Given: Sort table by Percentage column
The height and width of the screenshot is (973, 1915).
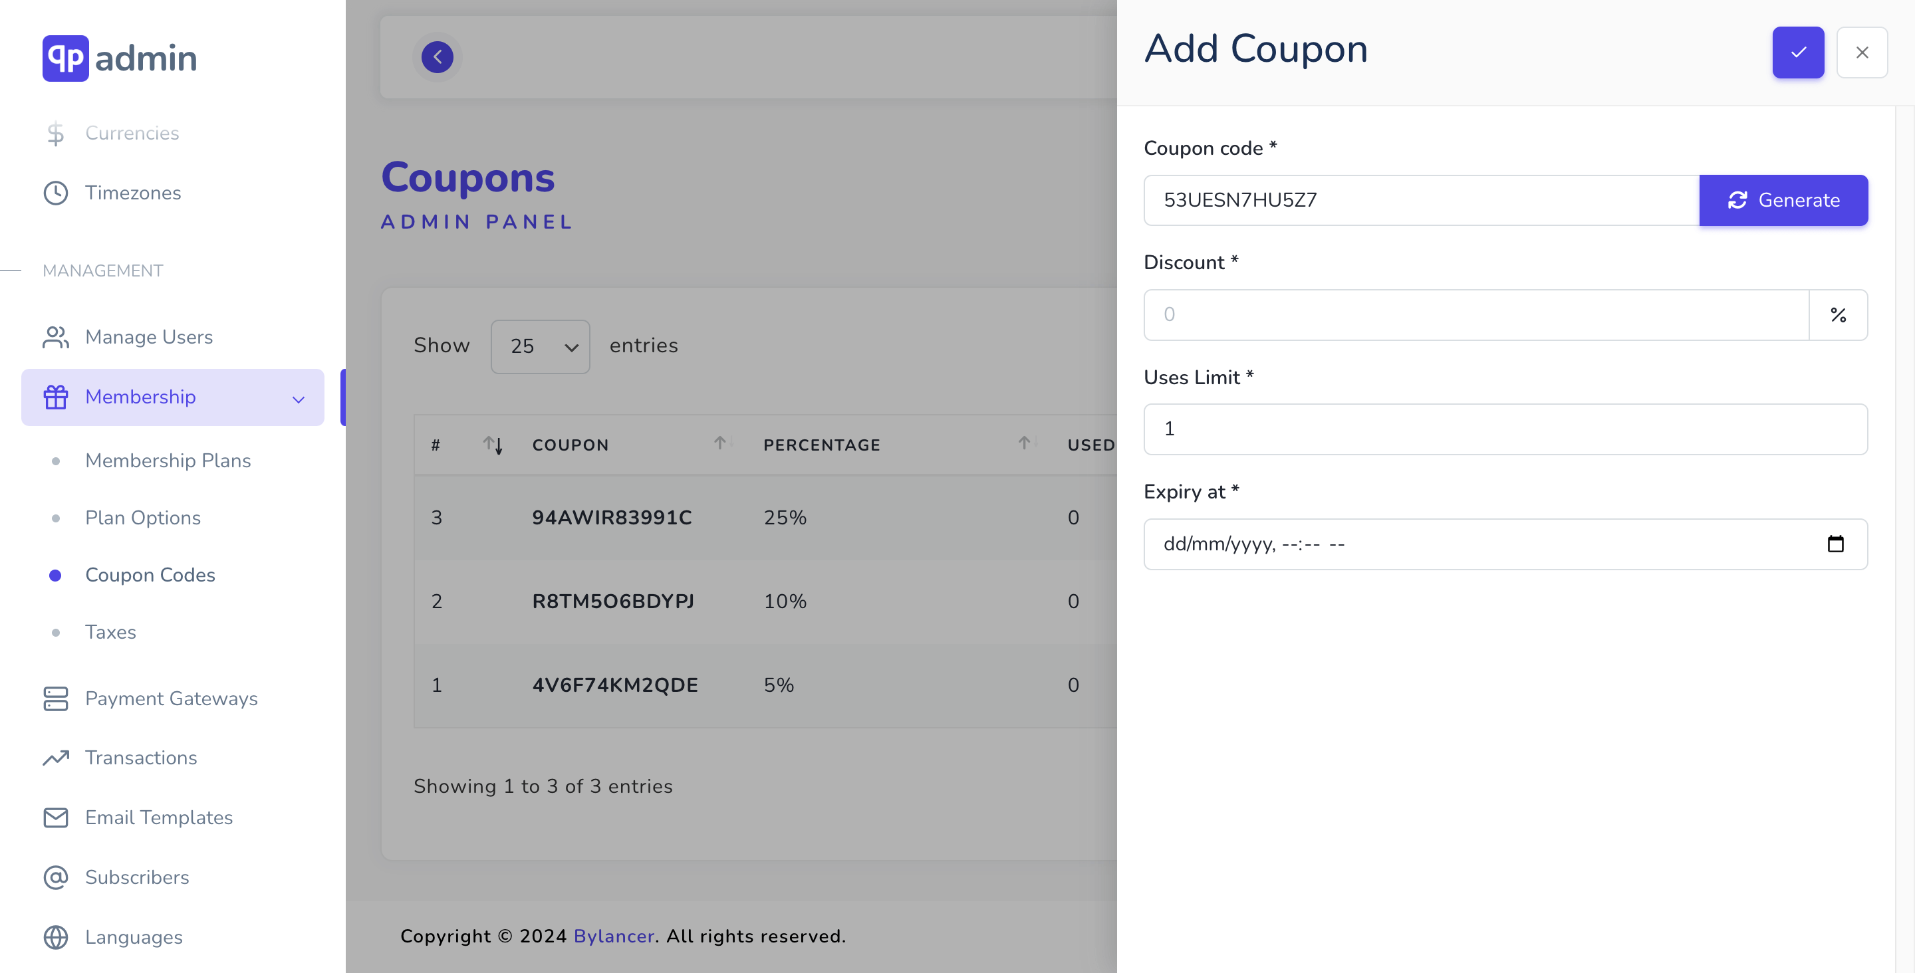Looking at the screenshot, I should coord(901,445).
